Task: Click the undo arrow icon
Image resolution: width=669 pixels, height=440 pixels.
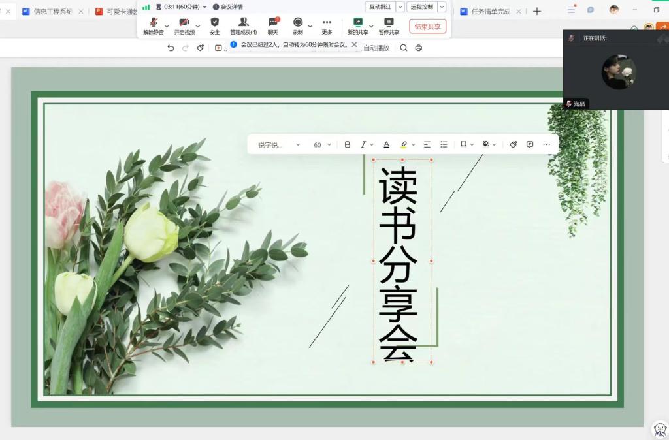Action: click(x=171, y=48)
